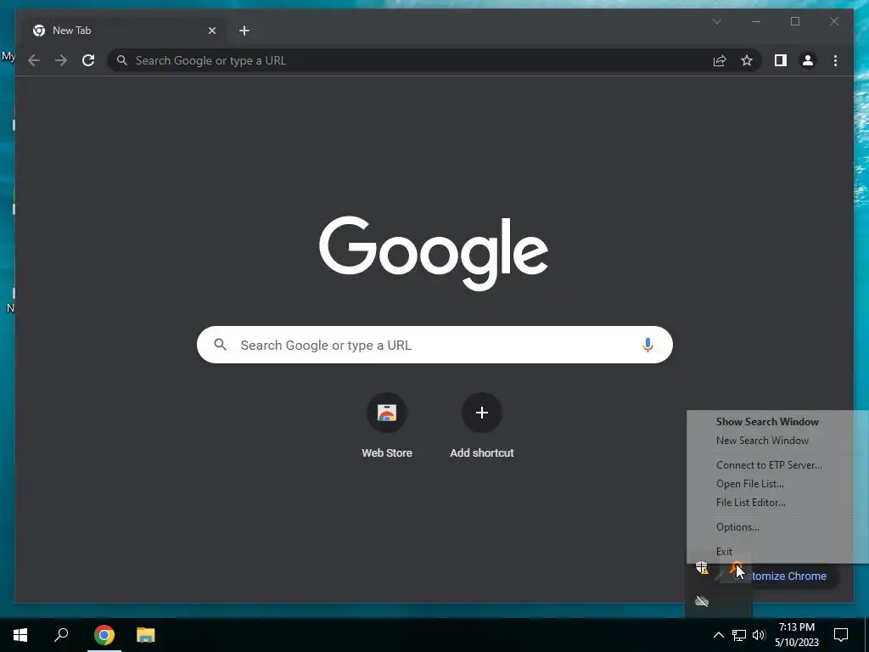869x652 pixels.
Task: Reload the current page
Action: 88,60
